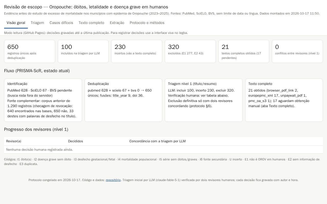Click the 'Nenhuma decisão humana registrada ainda.' row

click(163, 150)
